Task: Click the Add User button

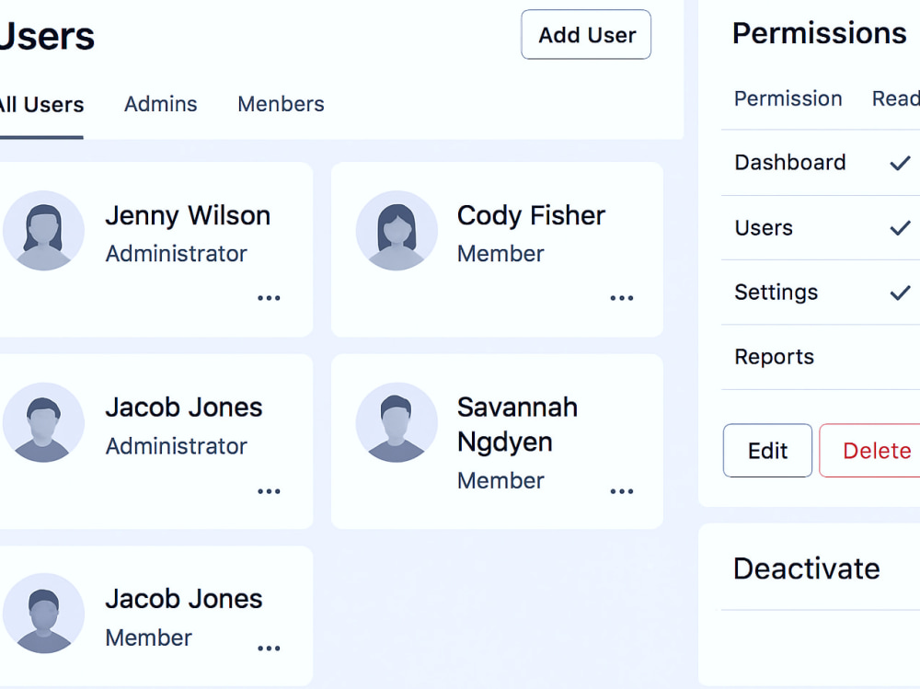Action: click(x=586, y=35)
